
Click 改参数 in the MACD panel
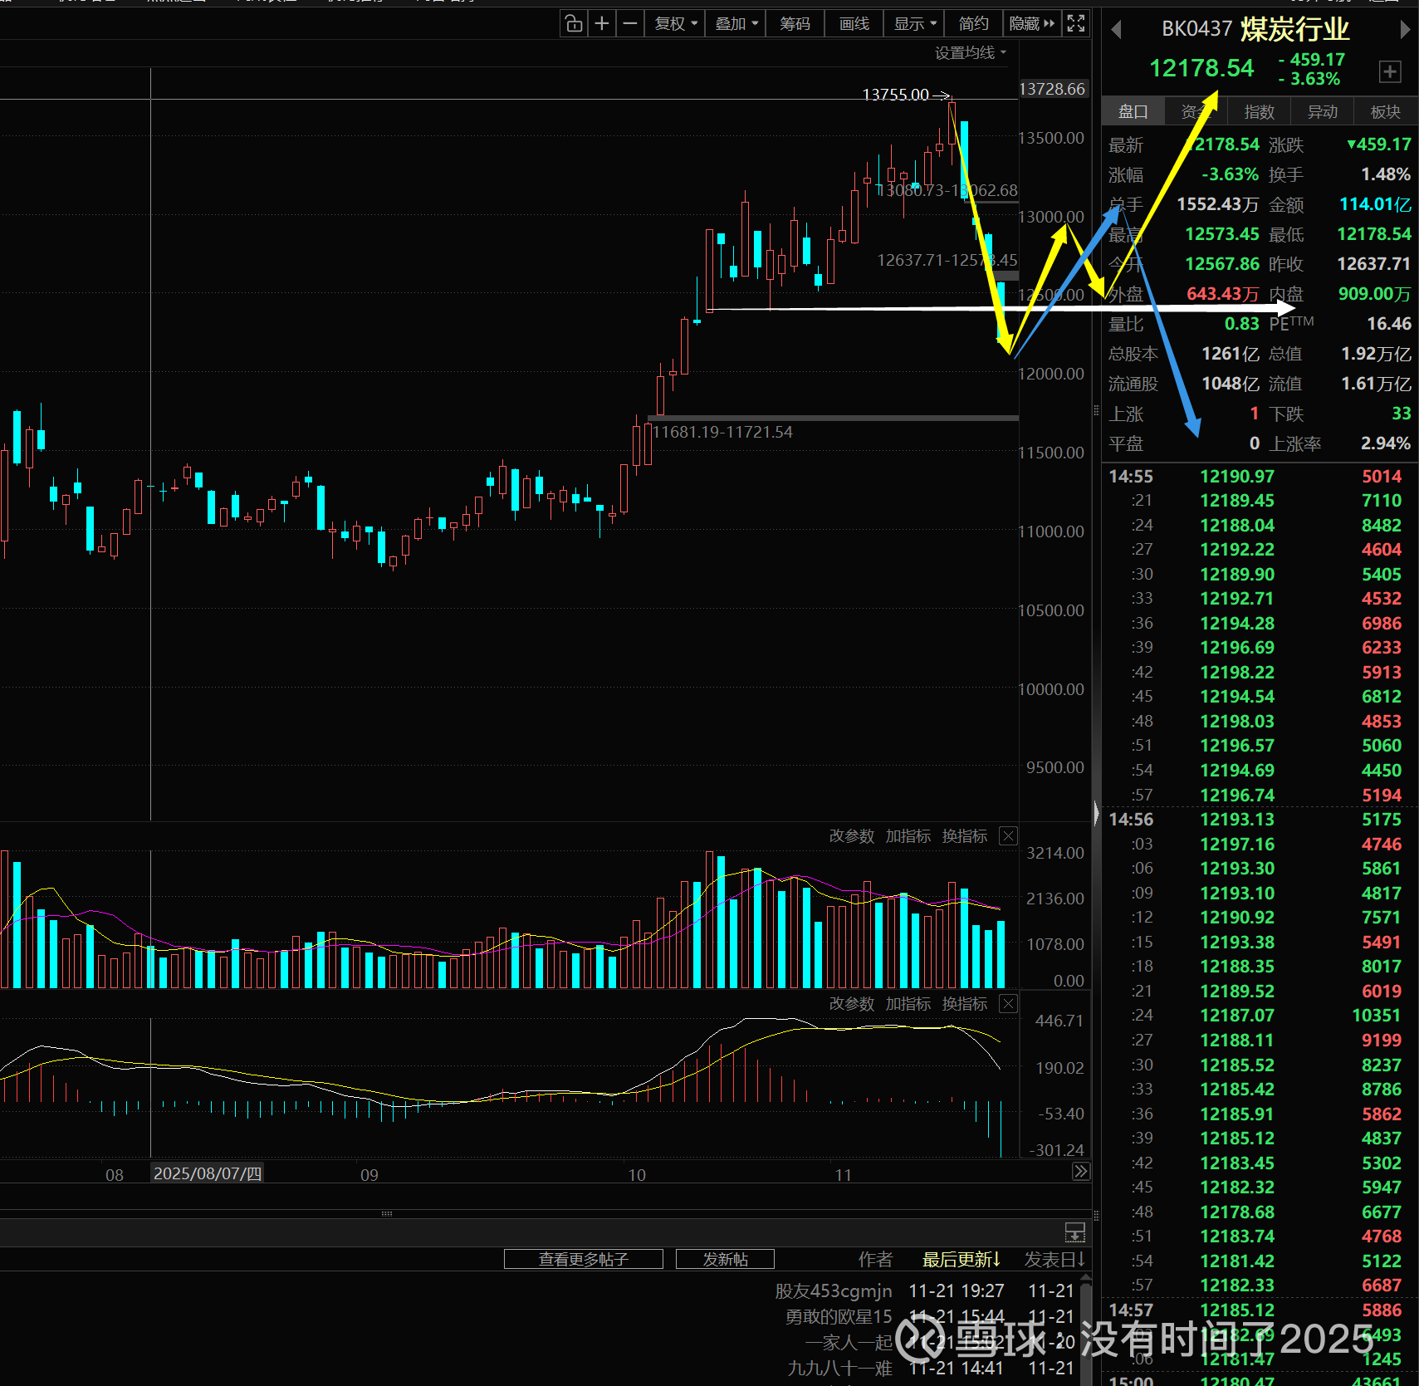852,1004
